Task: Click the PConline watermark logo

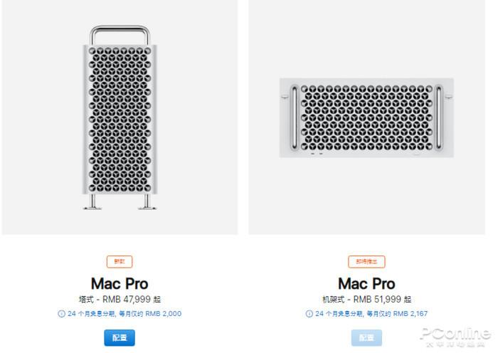Action: (455, 336)
